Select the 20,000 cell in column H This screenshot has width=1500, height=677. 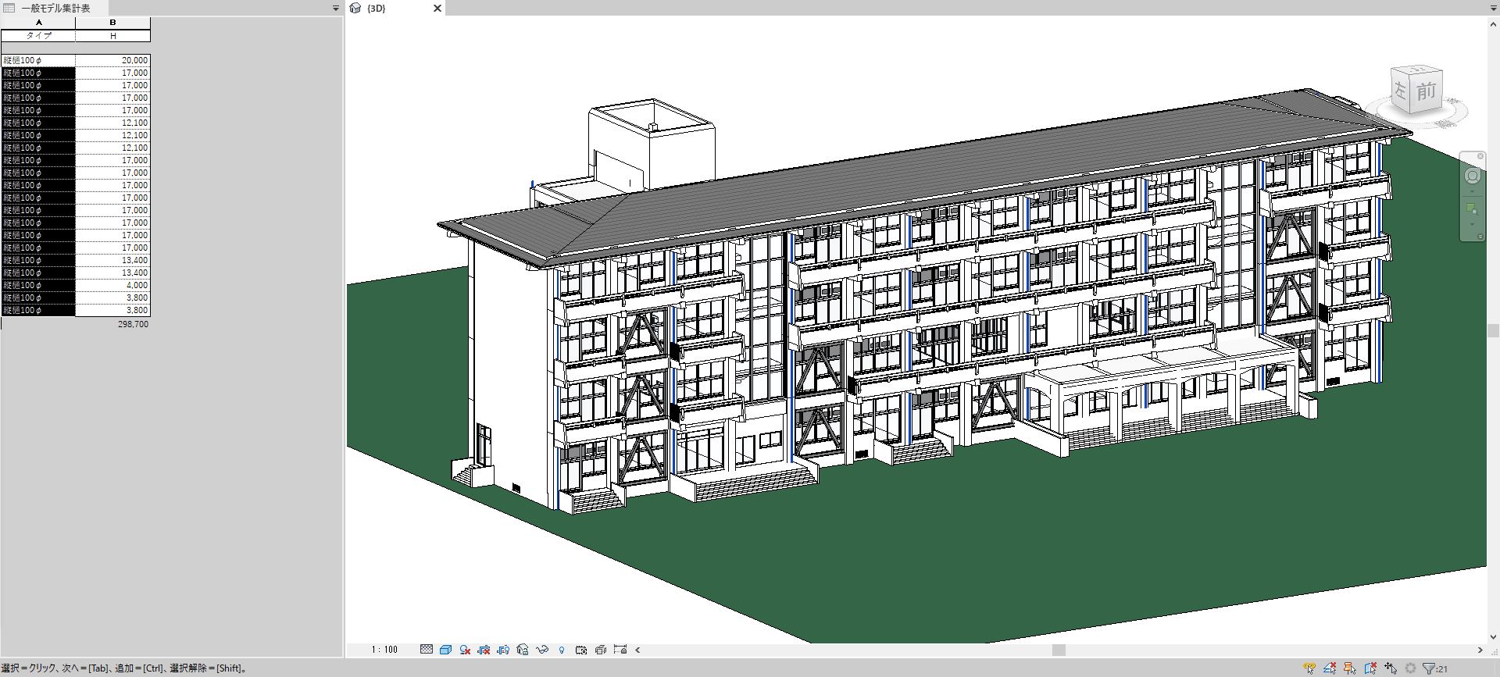[x=113, y=60]
